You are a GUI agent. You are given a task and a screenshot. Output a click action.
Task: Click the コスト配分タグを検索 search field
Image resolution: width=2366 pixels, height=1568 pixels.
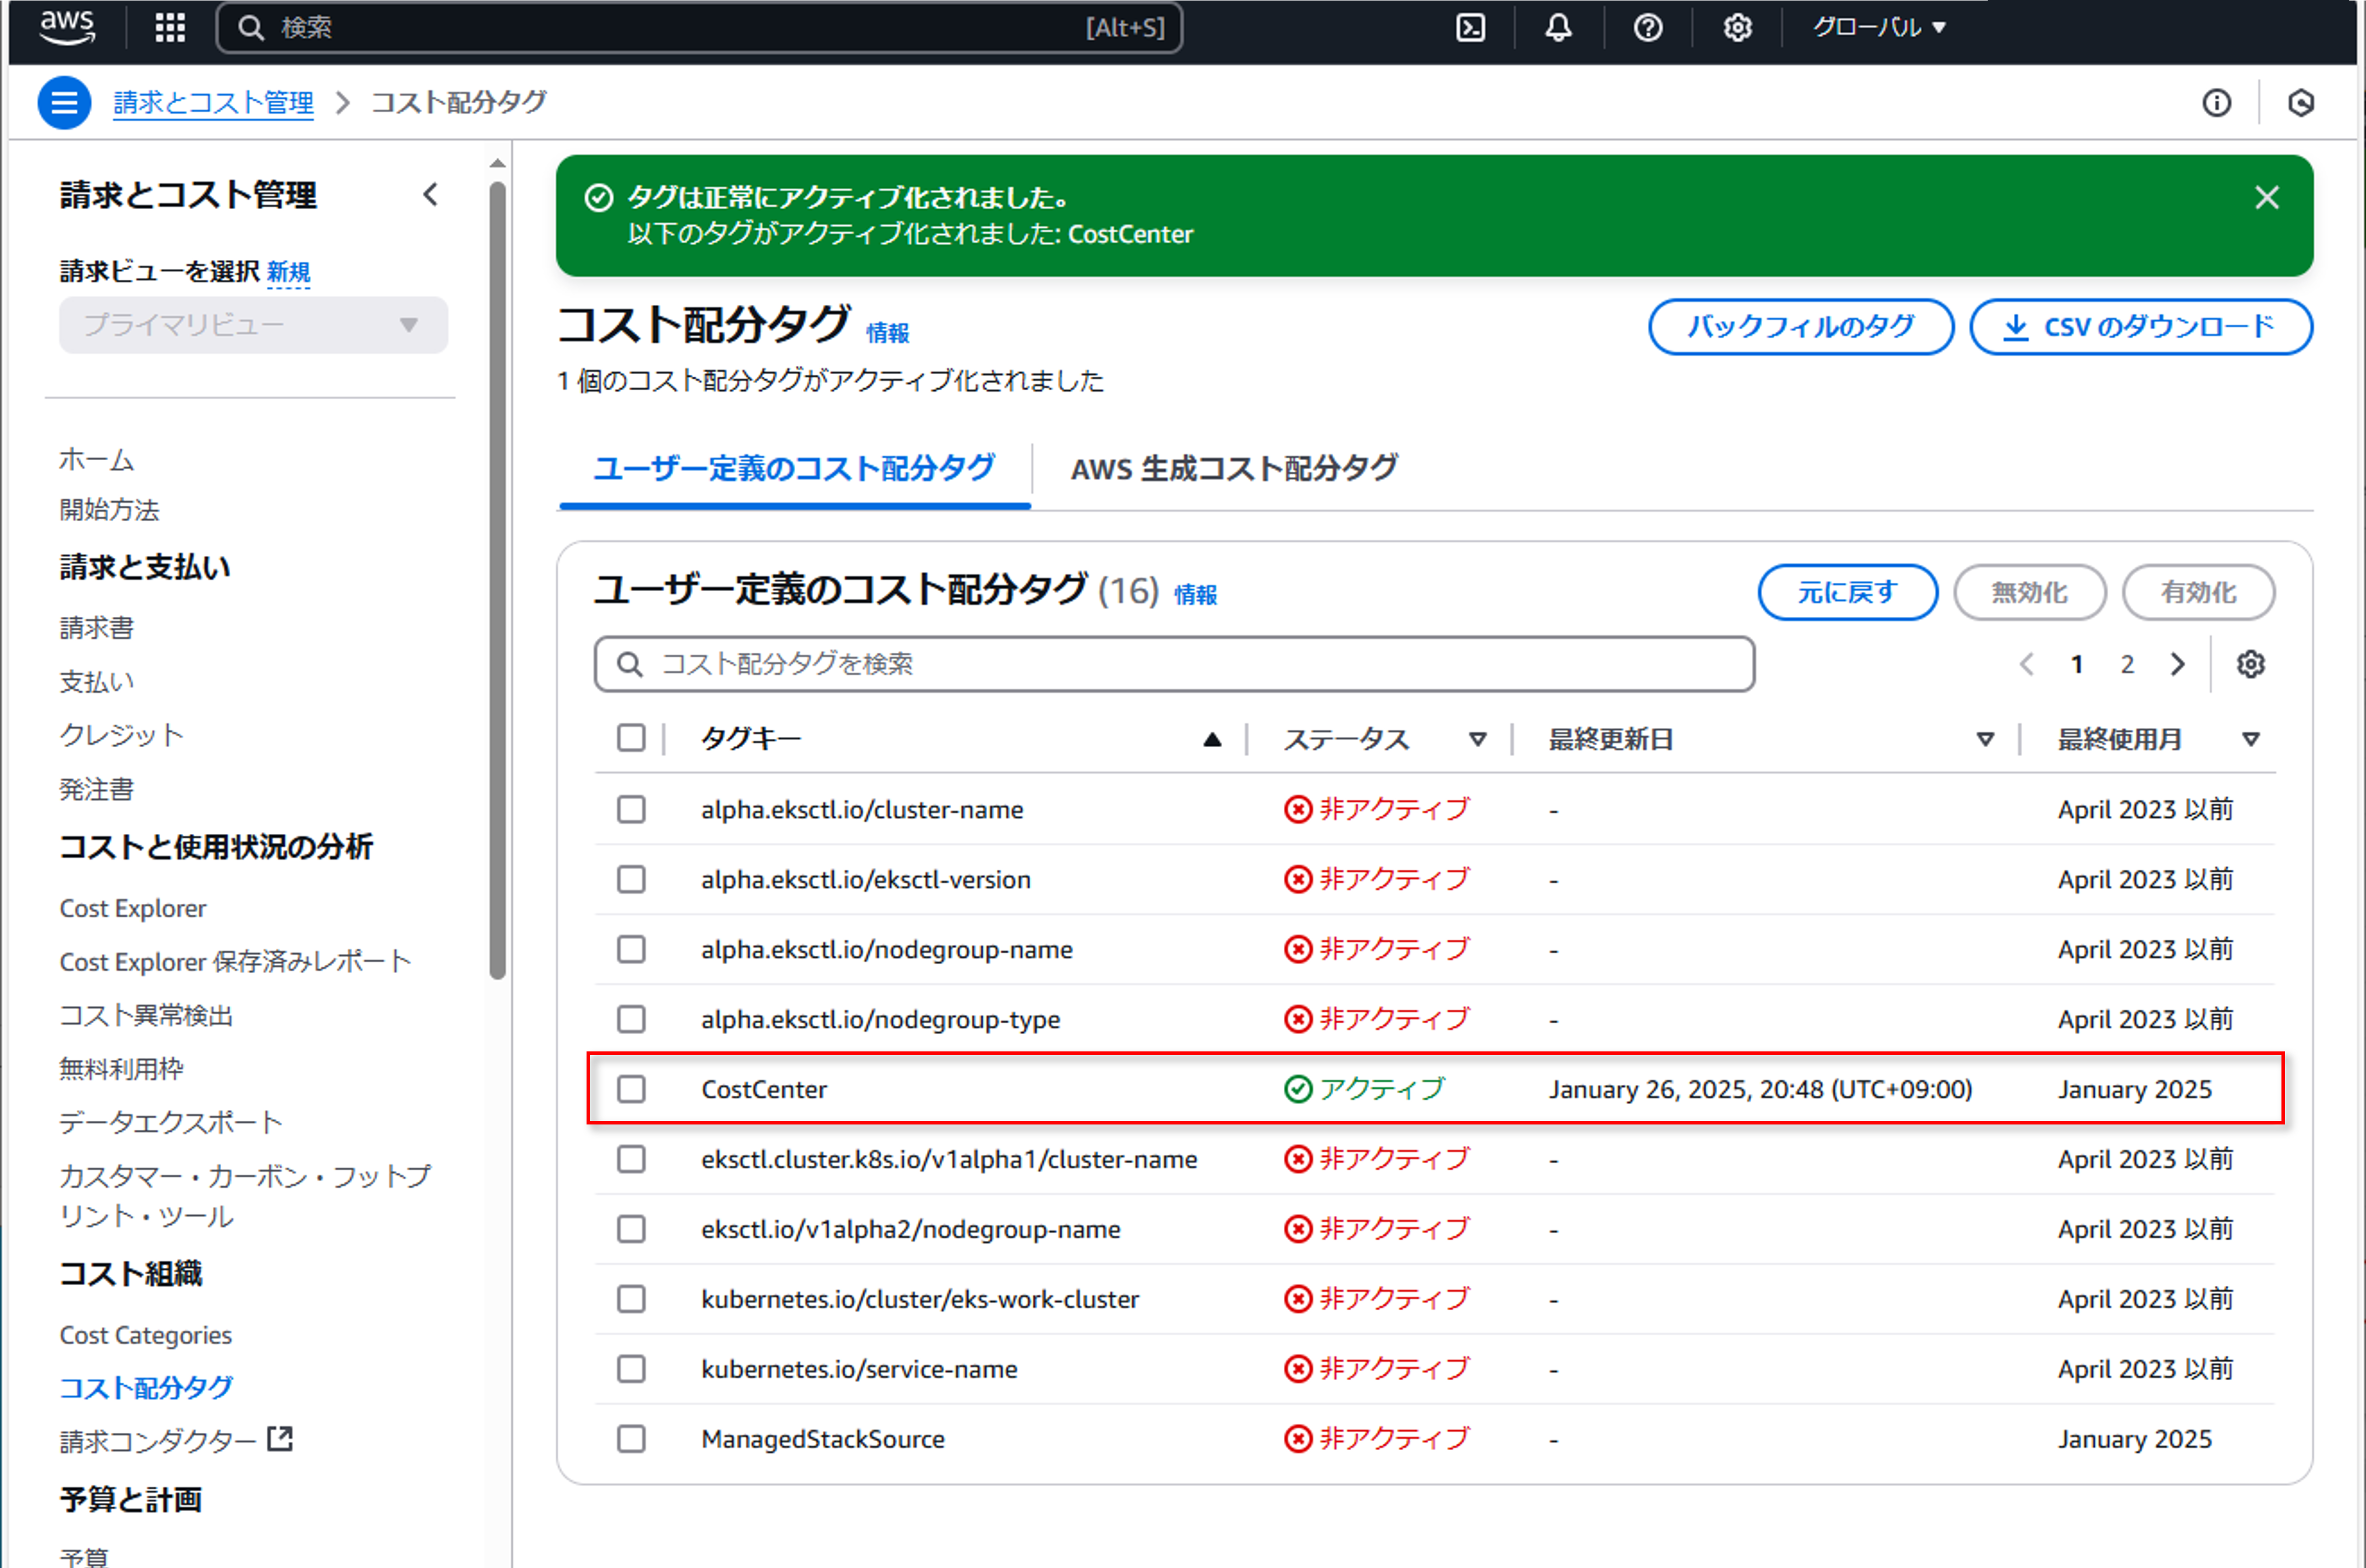pyautogui.click(x=1174, y=664)
